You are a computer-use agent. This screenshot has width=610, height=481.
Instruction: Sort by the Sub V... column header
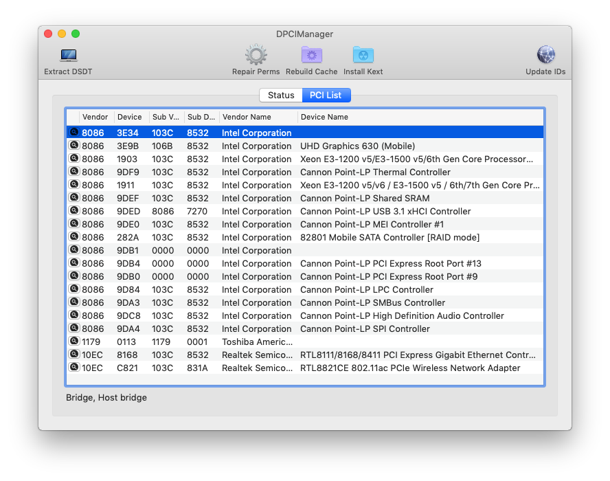click(x=166, y=117)
